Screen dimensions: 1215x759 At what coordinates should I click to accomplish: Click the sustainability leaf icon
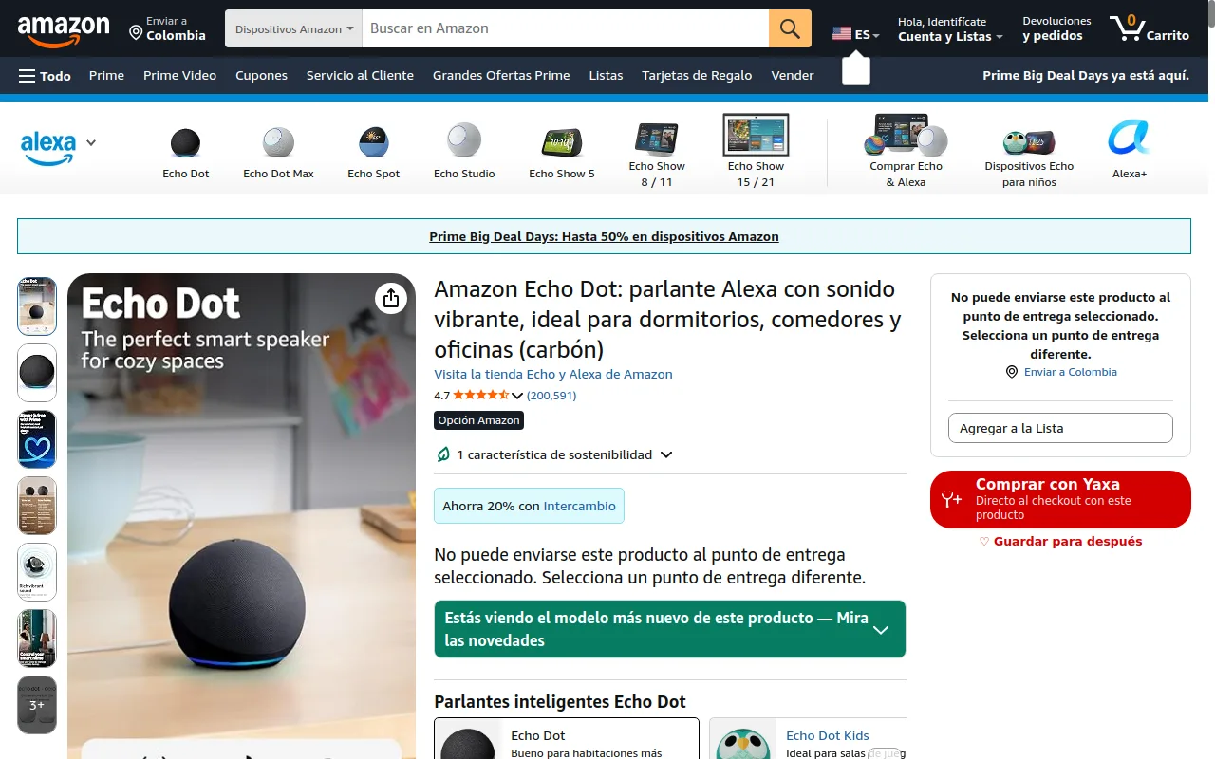pyautogui.click(x=442, y=454)
